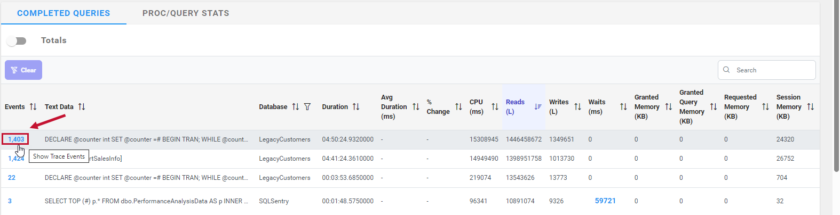Sort by the Events column icon
The height and width of the screenshot is (215, 840).
[x=33, y=107]
